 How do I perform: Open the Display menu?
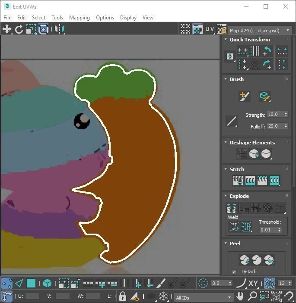128,18
